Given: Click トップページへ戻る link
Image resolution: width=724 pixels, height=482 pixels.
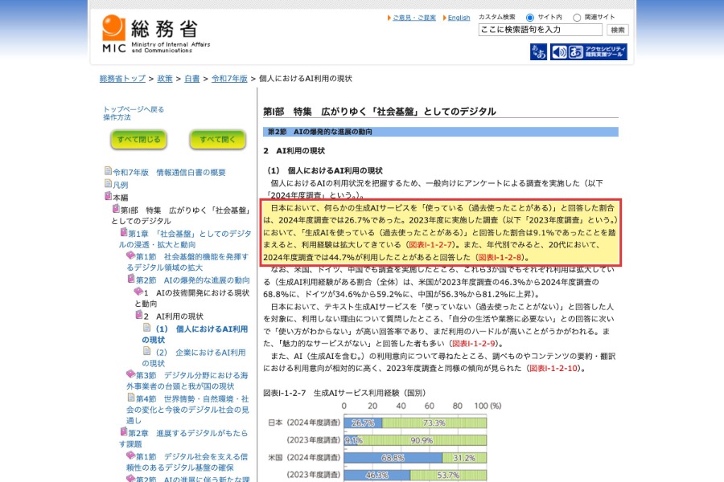Looking at the screenshot, I should click(x=134, y=109).
